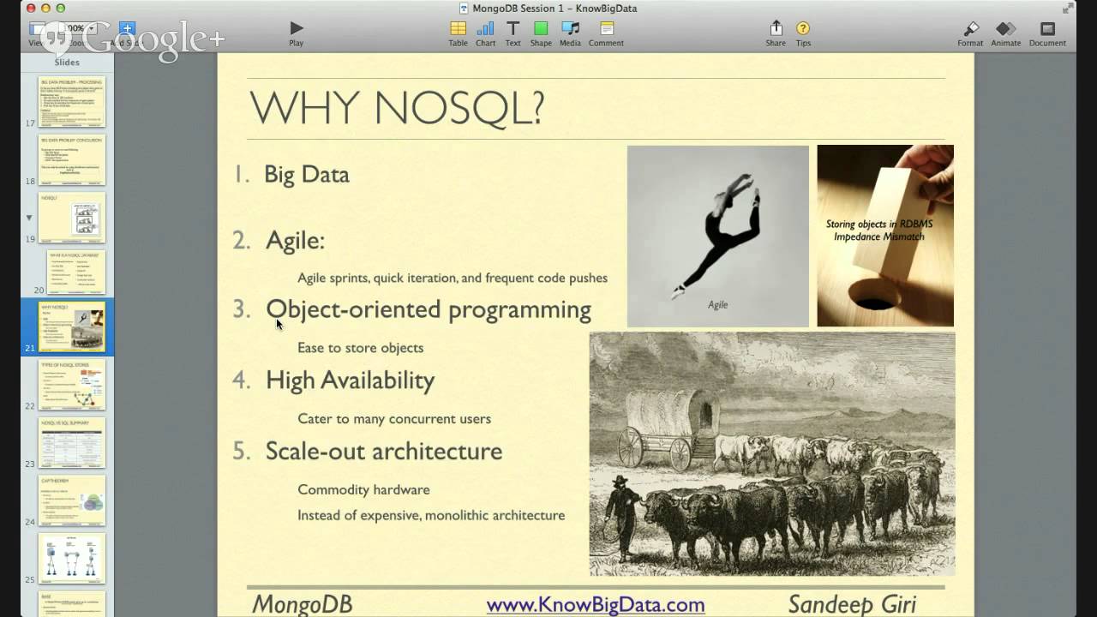Click 'Agile sprints, quick iteration' line

[453, 279]
